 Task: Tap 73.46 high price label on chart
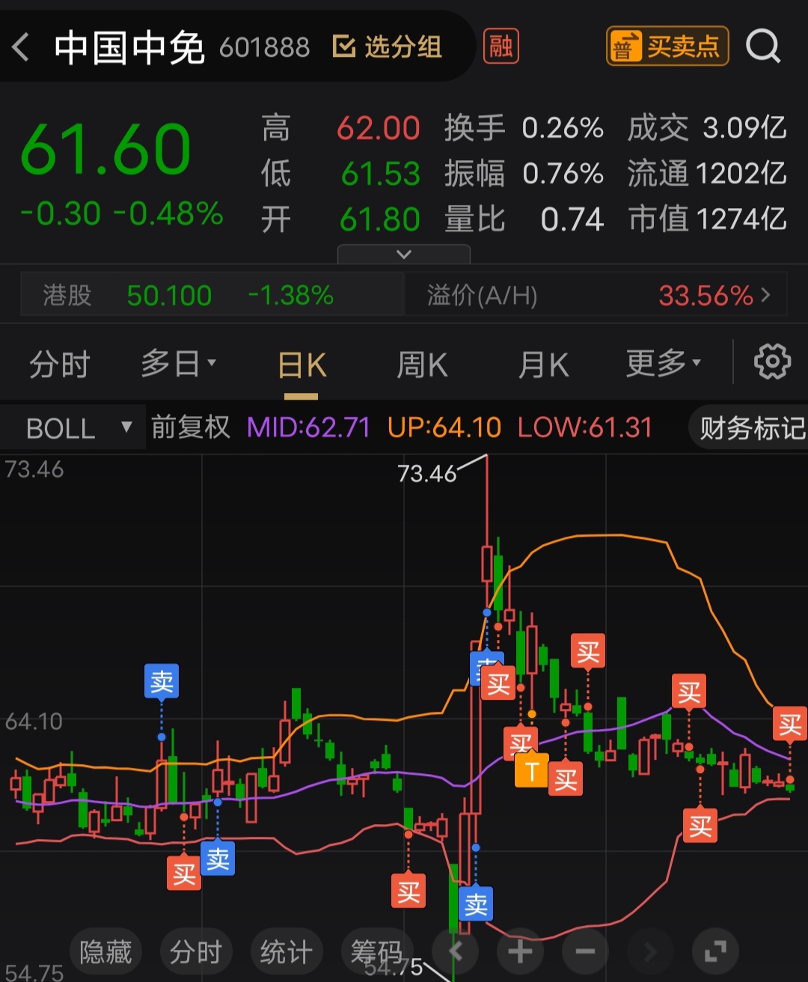click(426, 473)
